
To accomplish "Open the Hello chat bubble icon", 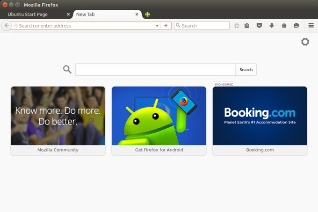I will (x=296, y=26).
